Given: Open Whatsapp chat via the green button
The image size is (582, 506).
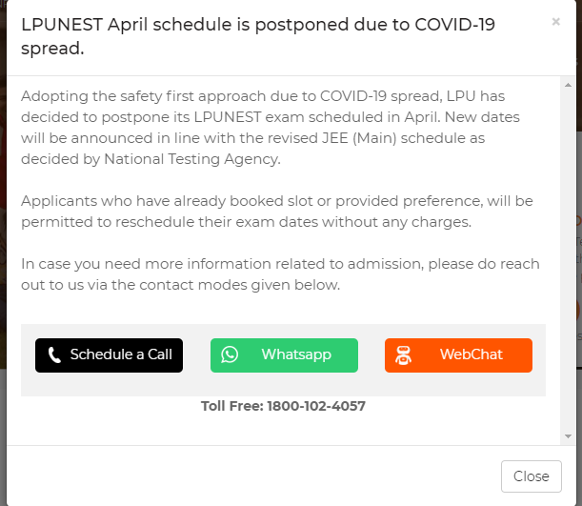Looking at the screenshot, I should tap(284, 354).
